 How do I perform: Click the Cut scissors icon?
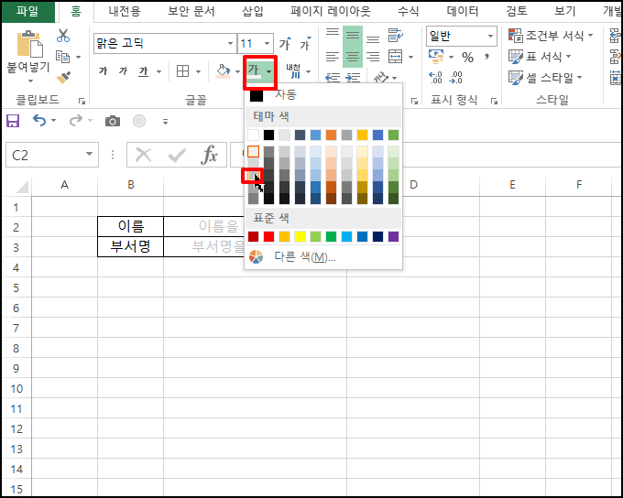tap(63, 36)
